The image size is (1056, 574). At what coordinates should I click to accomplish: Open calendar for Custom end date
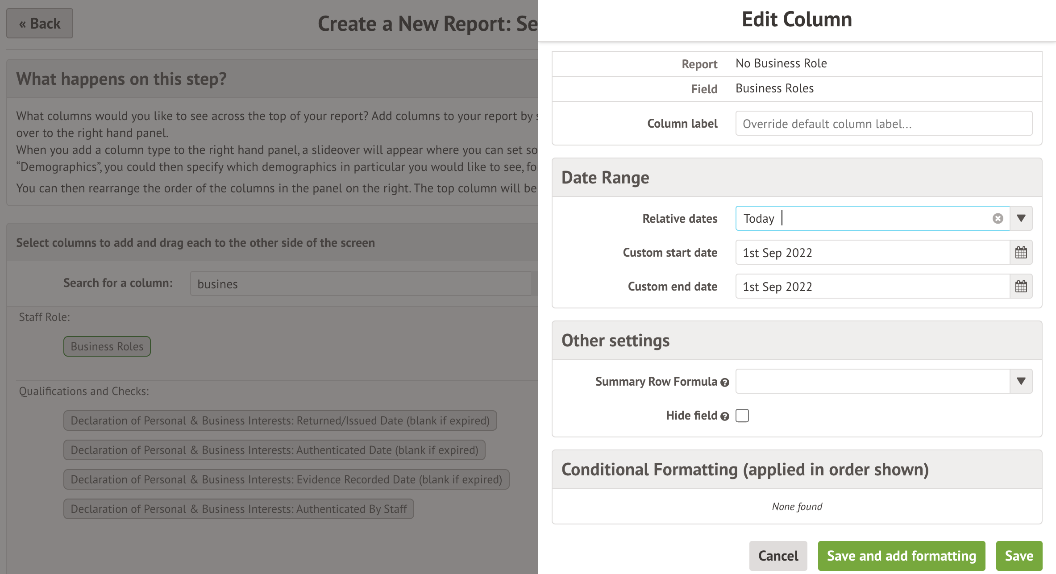point(1021,287)
